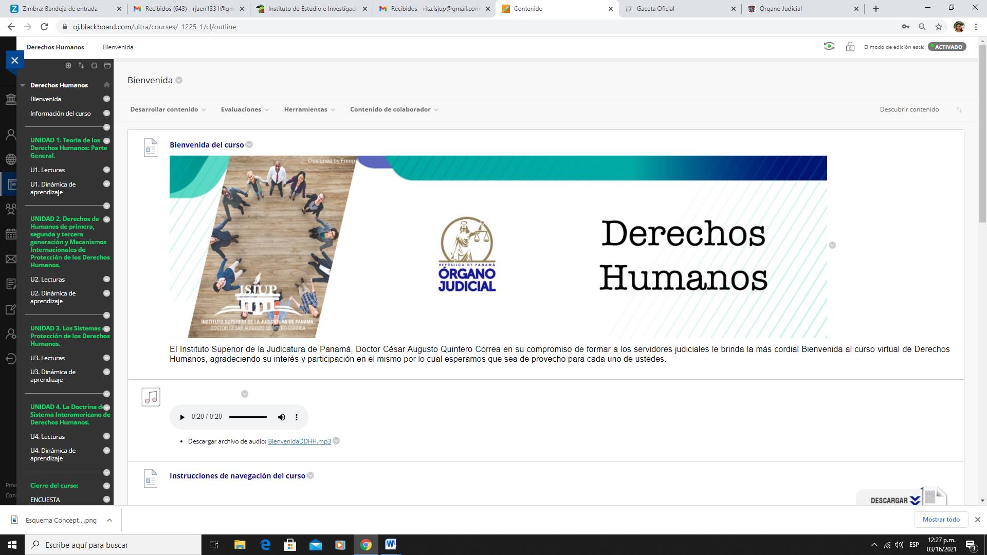Click the reorder menu items arrows icon
Screen dimensions: 987x555
81,65
